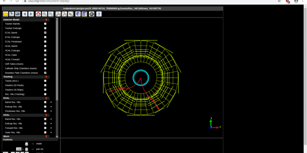Uncheck the ECAL Barrel checkbox
The image size is (307, 153).
(x=45, y=33)
